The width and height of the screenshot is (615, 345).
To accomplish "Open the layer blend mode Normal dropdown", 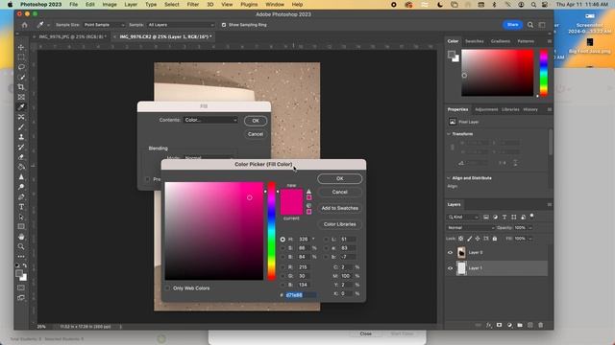I will (x=470, y=228).
